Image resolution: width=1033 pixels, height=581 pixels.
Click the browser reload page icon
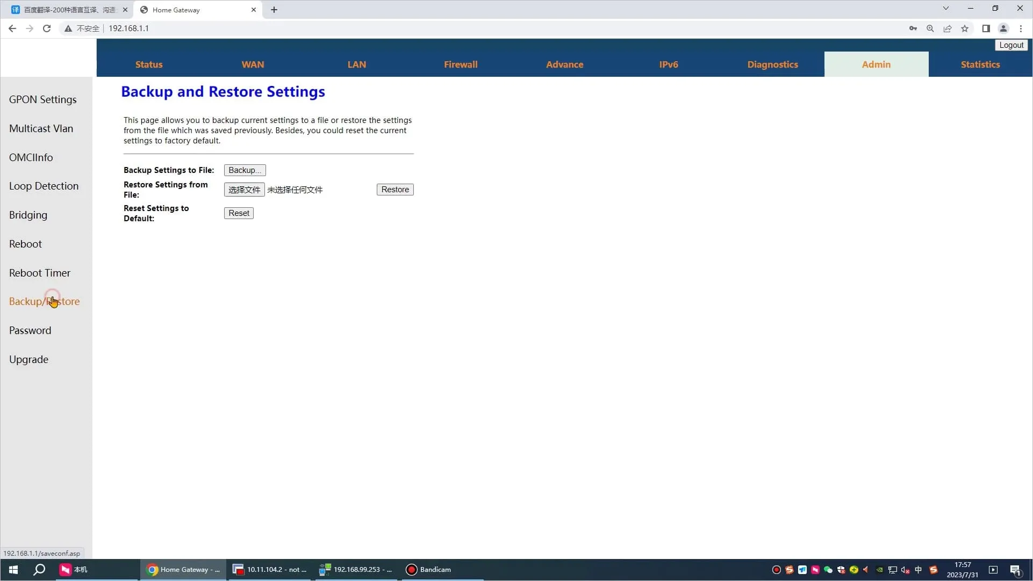(x=47, y=28)
